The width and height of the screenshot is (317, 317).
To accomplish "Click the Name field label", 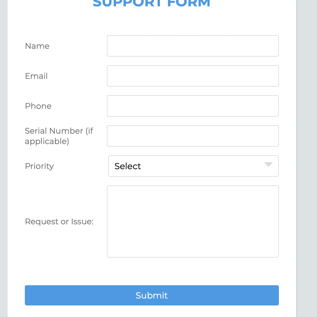I will [x=37, y=46].
